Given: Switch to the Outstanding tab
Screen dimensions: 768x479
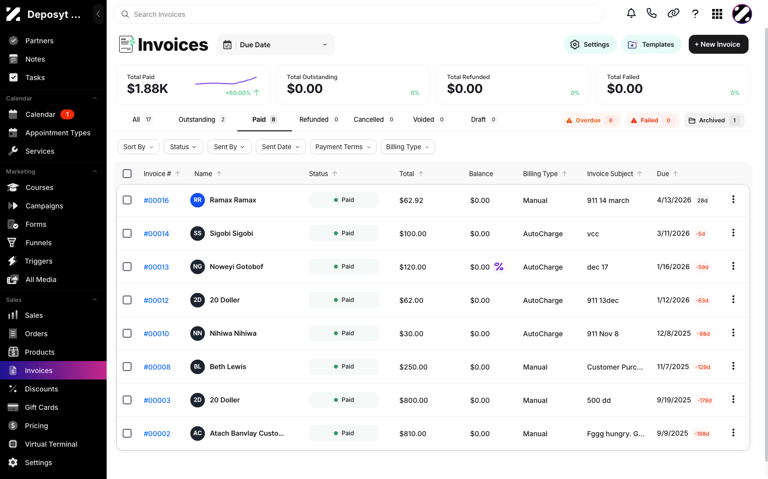Looking at the screenshot, I should coord(202,119).
